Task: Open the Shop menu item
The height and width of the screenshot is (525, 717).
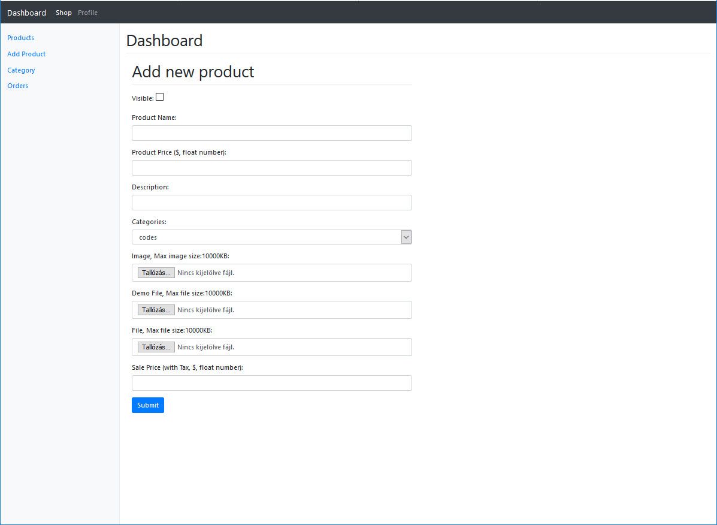Action: (63, 13)
